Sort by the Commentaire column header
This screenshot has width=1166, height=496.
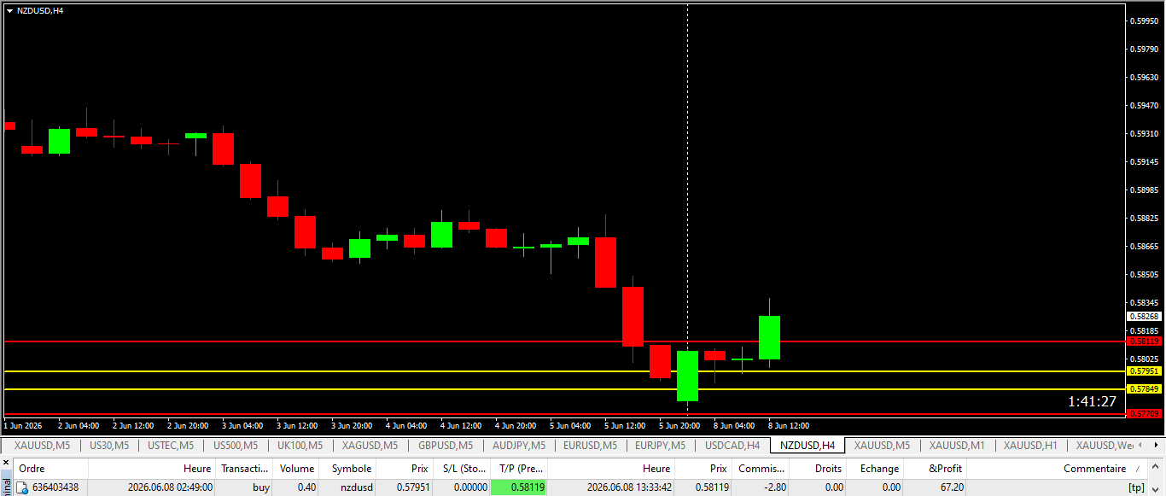click(x=1058, y=469)
